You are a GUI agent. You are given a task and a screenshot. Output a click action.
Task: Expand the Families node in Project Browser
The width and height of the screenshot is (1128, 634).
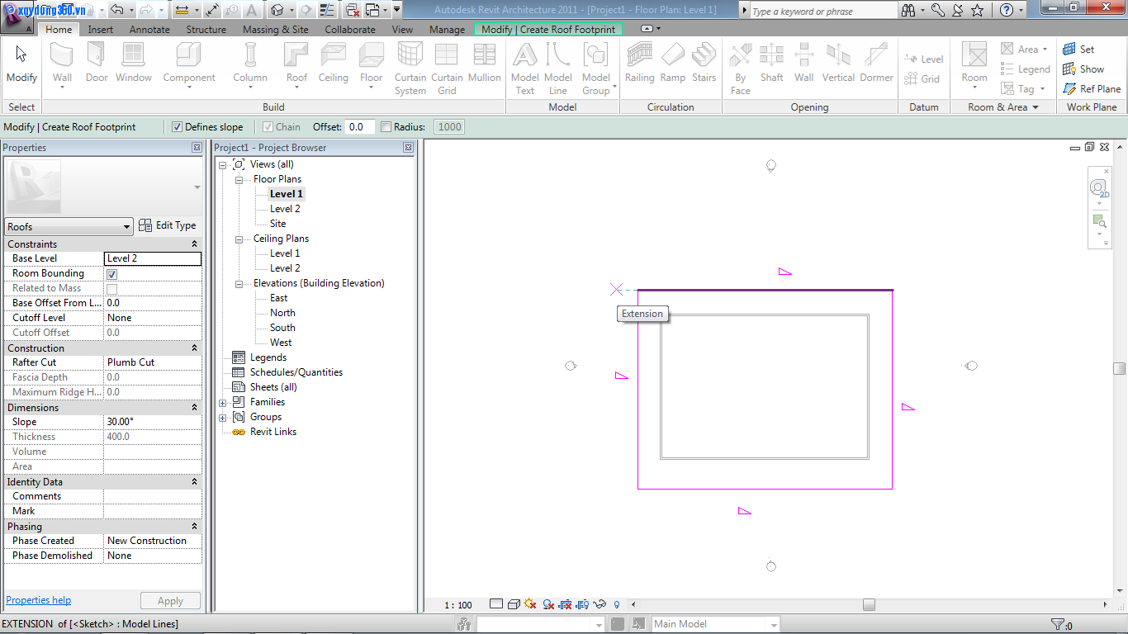click(222, 403)
